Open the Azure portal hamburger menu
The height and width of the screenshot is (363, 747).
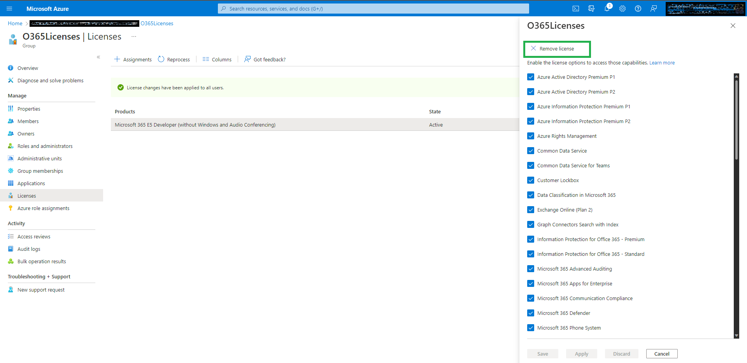tap(9, 9)
